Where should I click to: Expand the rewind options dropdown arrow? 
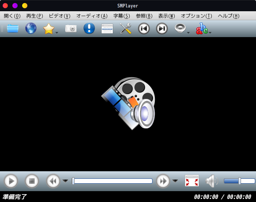(x=65, y=181)
